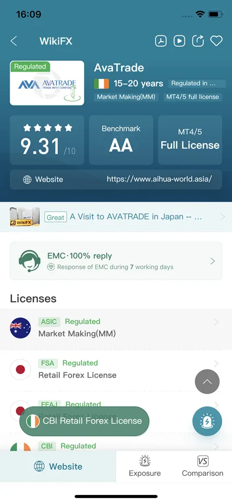
Task: Open the aihua-world.asia website link
Action: 159,179
